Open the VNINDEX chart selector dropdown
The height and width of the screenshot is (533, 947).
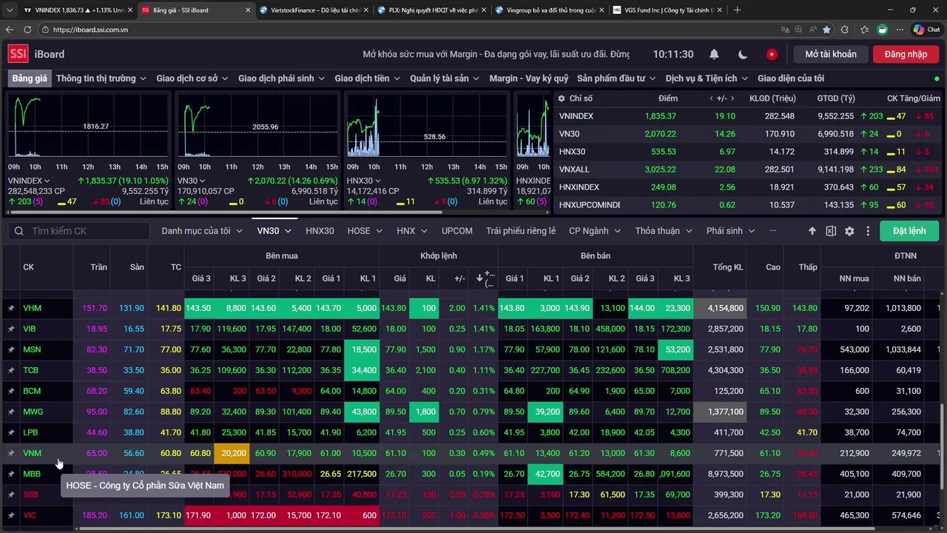(x=29, y=181)
